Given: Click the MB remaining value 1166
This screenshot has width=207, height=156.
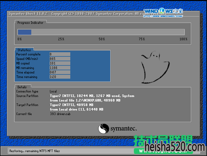Looking at the screenshot, I should tap(60, 68).
